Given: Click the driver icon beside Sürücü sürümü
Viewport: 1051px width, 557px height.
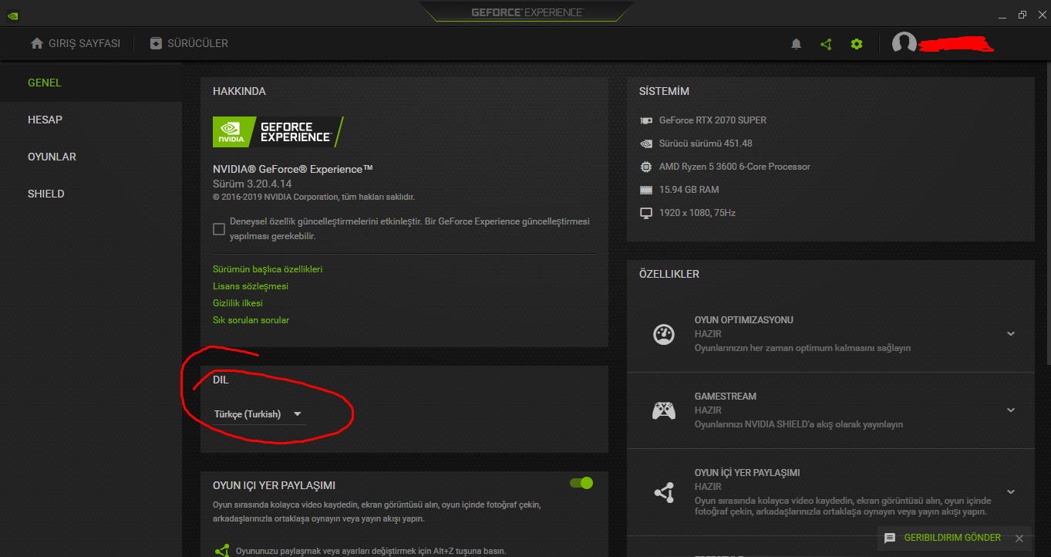Looking at the screenshot, I should coord(646,143).
